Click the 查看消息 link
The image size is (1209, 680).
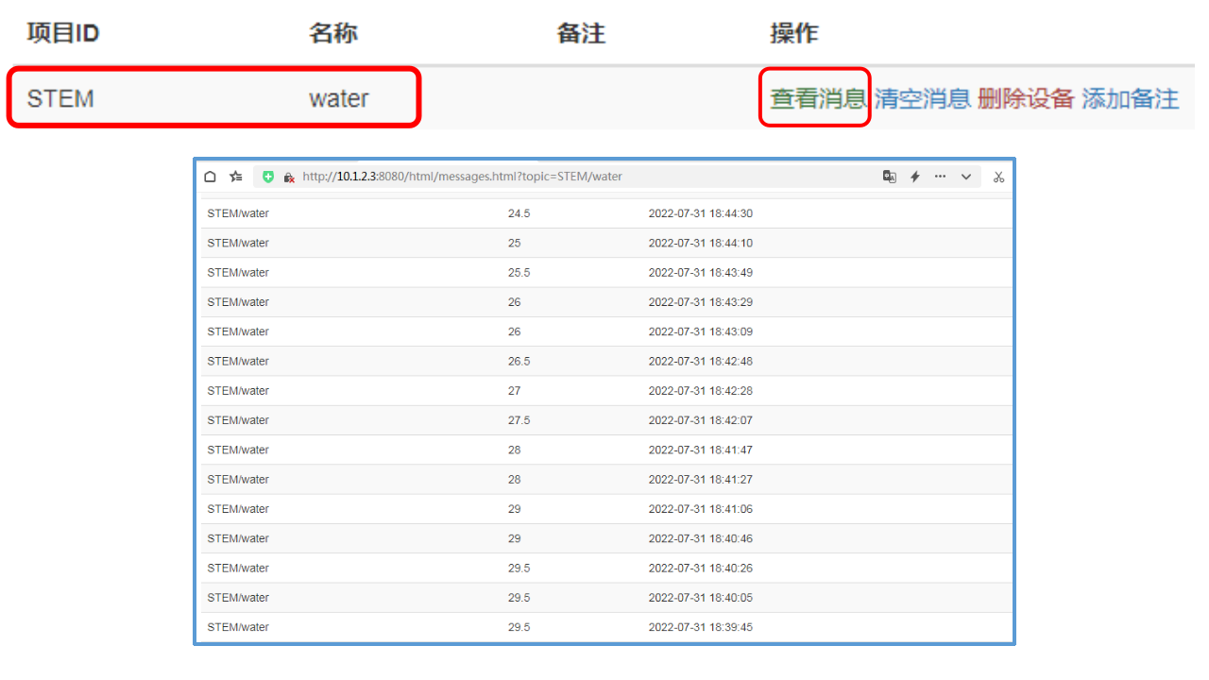(818, 98)
